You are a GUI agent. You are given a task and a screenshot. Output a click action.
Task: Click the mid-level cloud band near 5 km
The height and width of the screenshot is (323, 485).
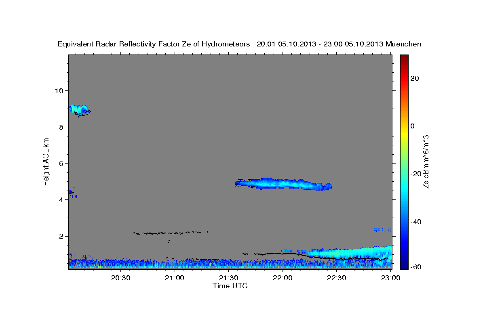tap(283, 184)
